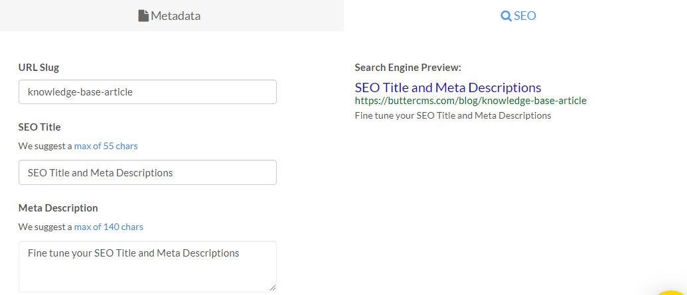Open the "max of 140 chars" link
This screenshot has height=295, width=687.
click(108, 227)
